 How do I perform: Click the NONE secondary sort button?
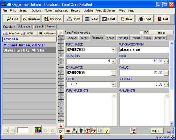pos(29,34)
